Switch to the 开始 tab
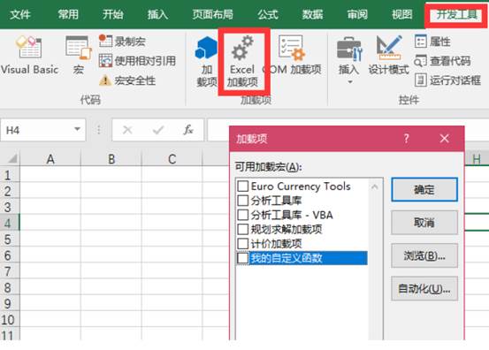489x350 pixels. pyautogui.click(x=113, y=14)
